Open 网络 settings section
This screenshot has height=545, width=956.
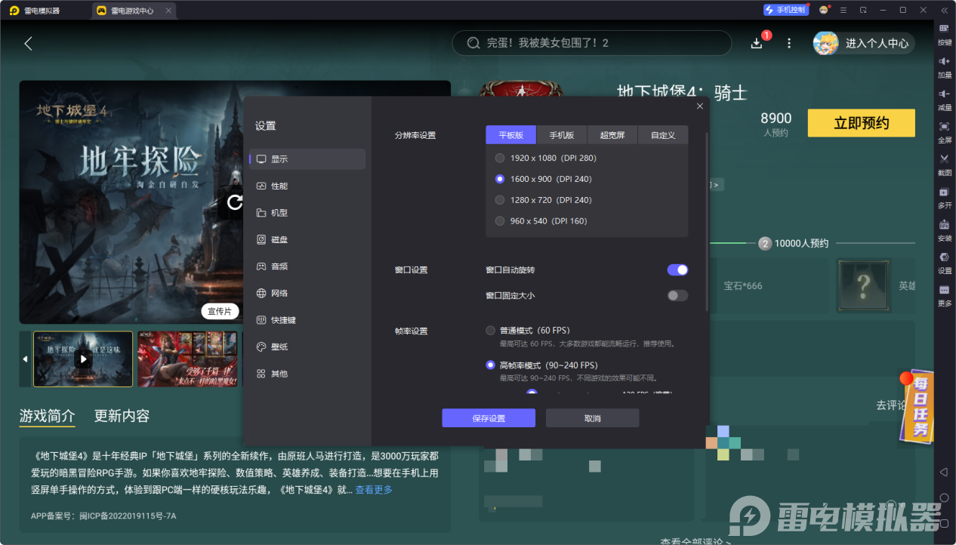pos(307,293)
